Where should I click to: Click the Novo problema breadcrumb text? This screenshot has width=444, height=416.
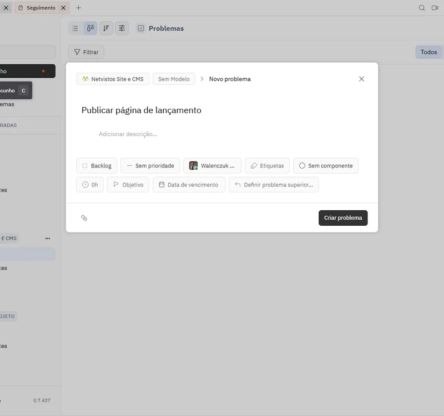tap(230, 79)
